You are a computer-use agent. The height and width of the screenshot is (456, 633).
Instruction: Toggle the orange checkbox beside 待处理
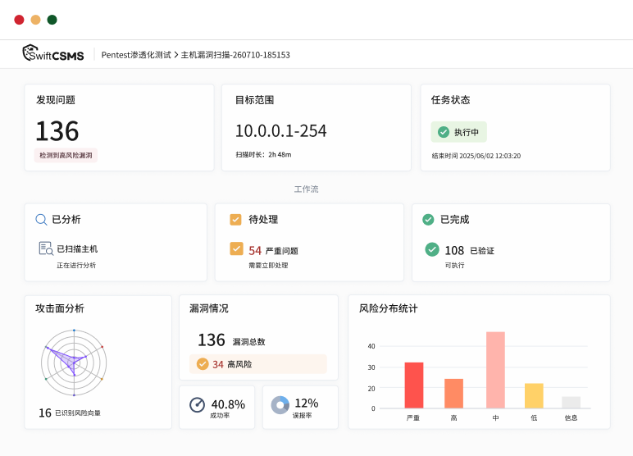pyautogui.click(x=235, y=220)
